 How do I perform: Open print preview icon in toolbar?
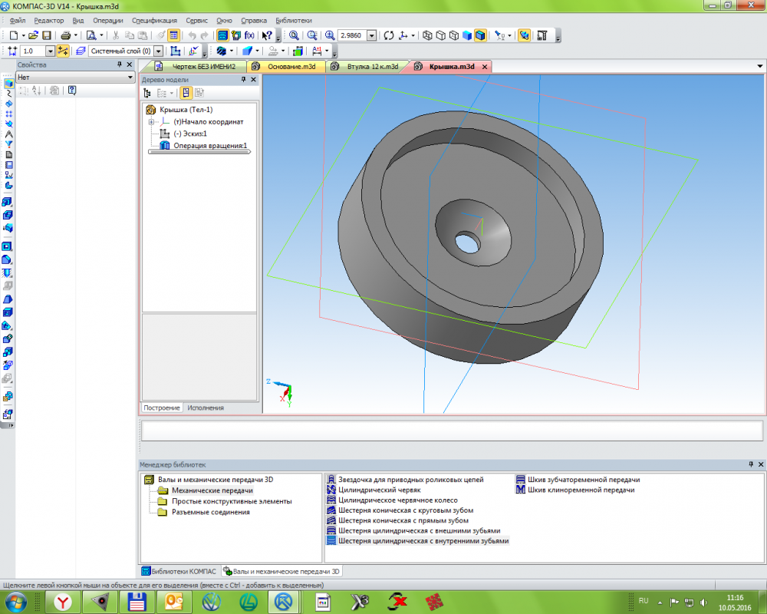(x=91, y=35)
